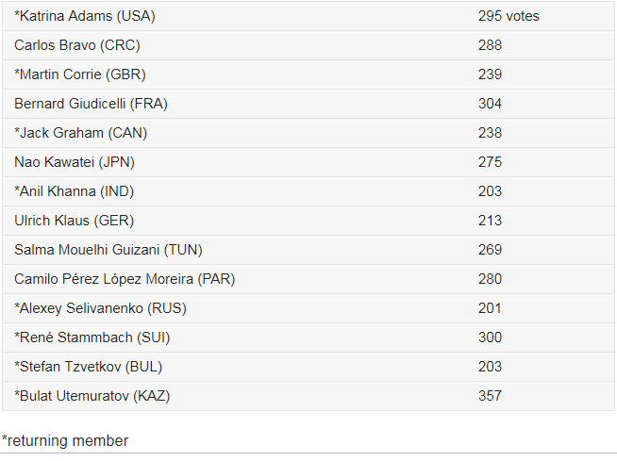617x461 pixels.
Task: Click the Katrina Adams (USA) name cell
Action: point(85,16)
